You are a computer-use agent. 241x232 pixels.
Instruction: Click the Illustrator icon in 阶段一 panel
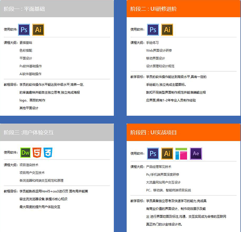click(x=38, y=29)
